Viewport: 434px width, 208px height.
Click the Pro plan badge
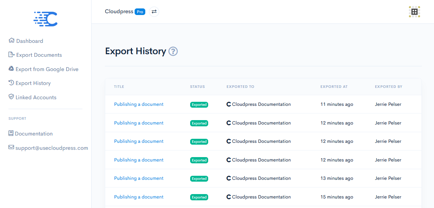tap(140, 12)
